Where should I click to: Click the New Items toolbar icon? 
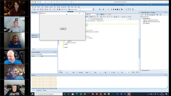click(32, 10)
